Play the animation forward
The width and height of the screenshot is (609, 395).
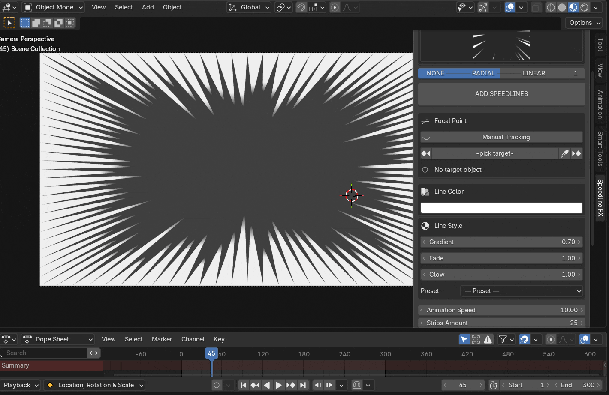pos(278,385)
